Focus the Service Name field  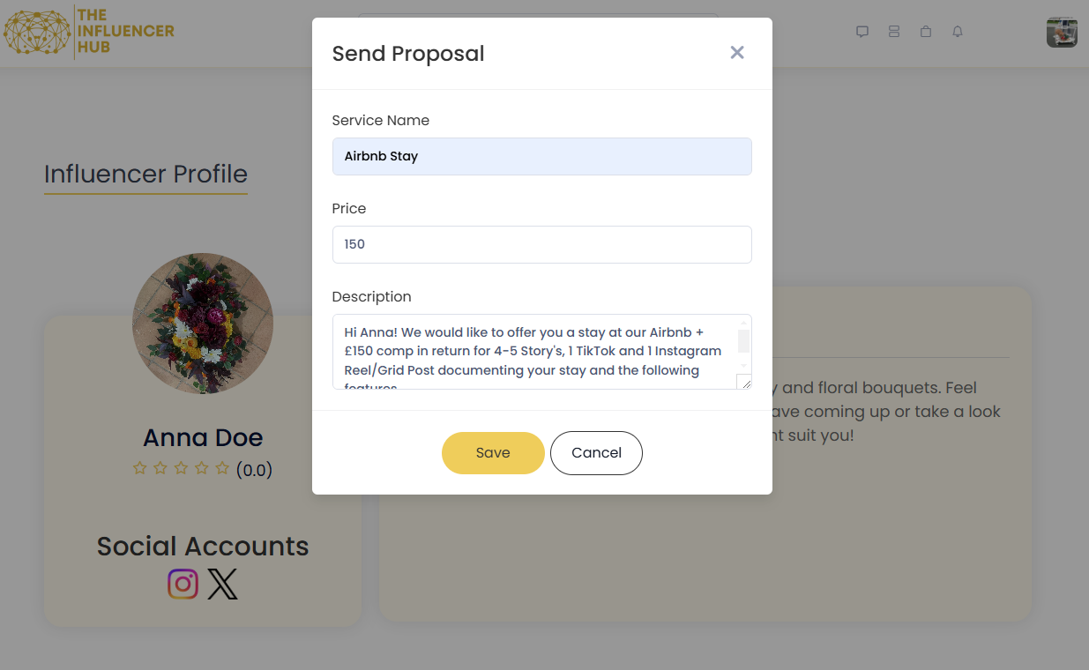tap(541, 156)
